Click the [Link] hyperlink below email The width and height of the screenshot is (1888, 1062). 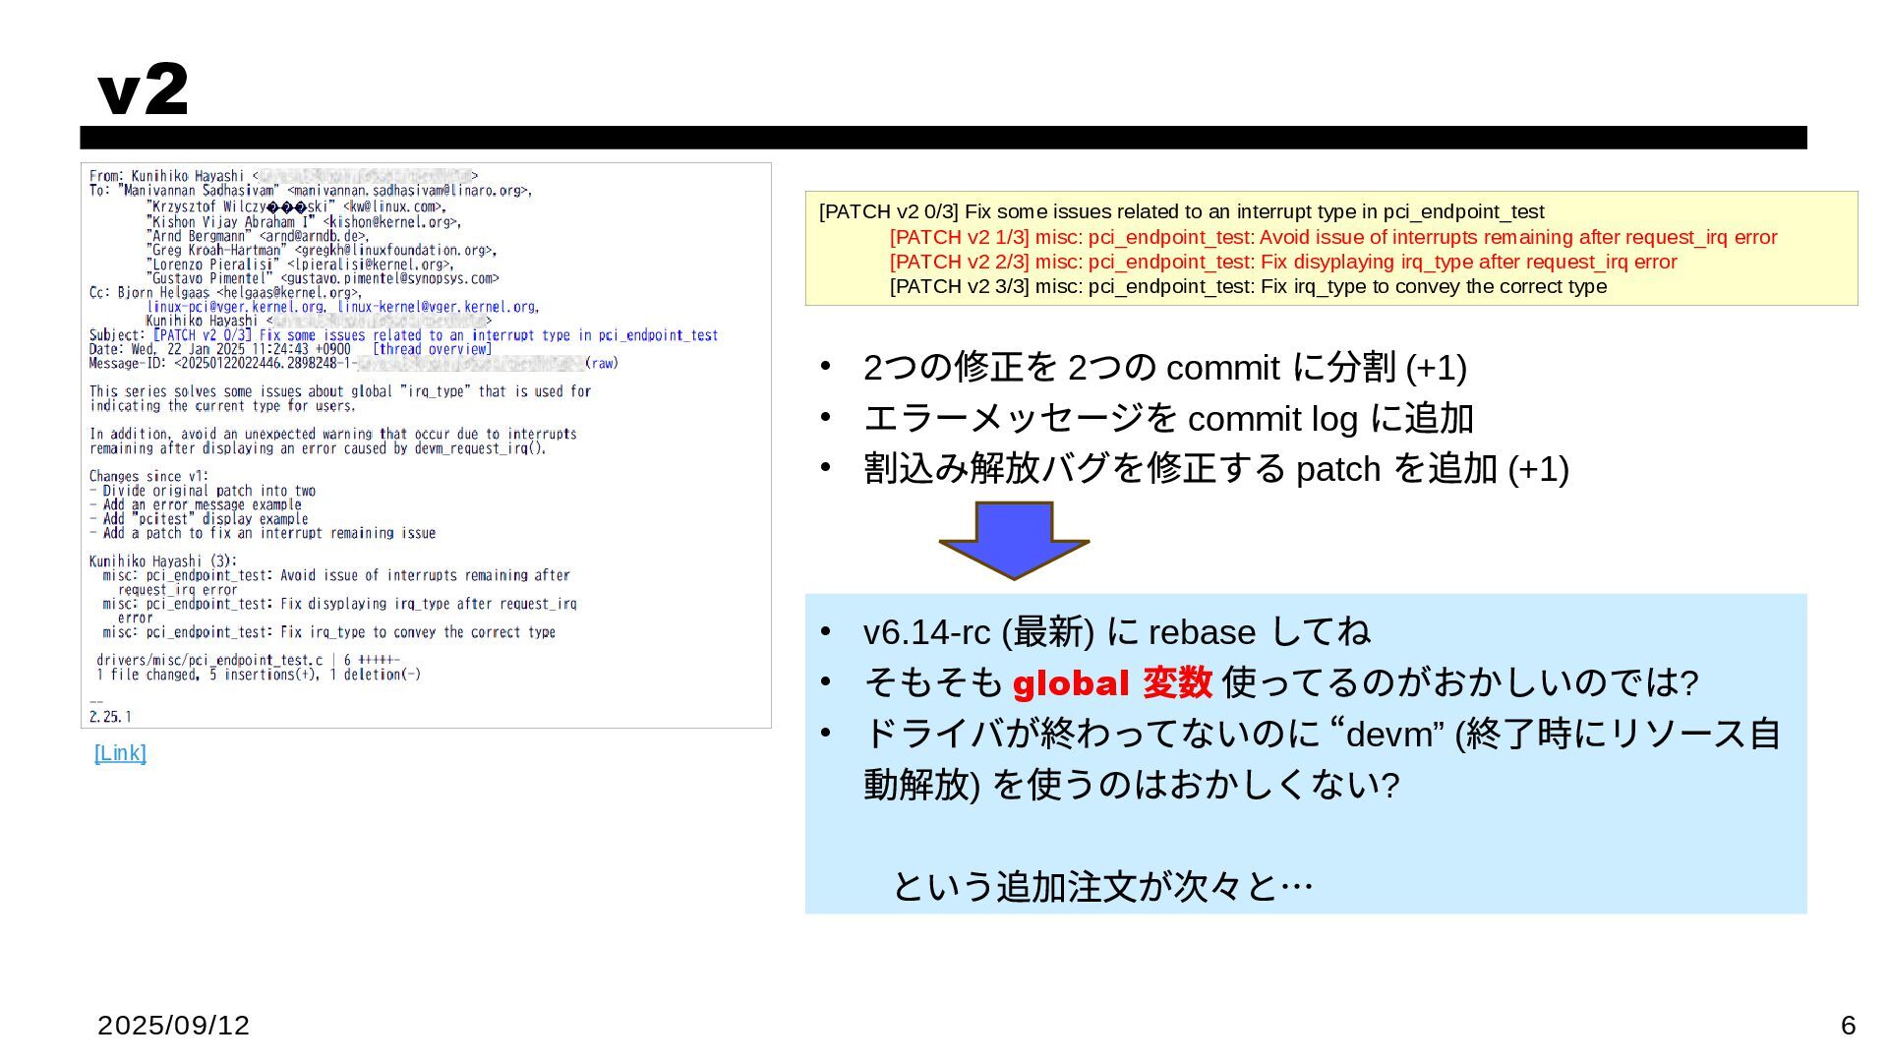pyautogui.click(x=120, y=753)
